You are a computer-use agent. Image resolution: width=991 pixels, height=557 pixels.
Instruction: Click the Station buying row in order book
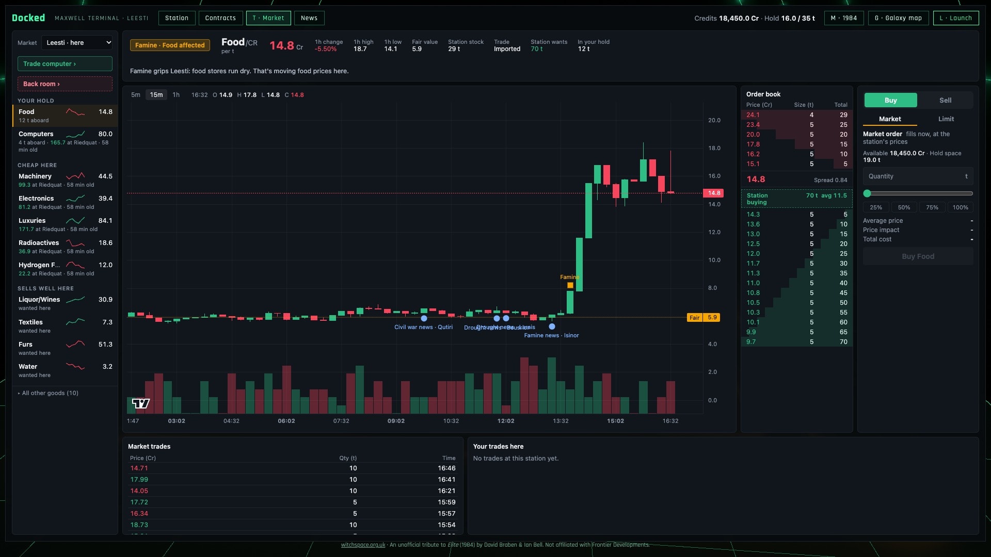(x=797, y=199)
